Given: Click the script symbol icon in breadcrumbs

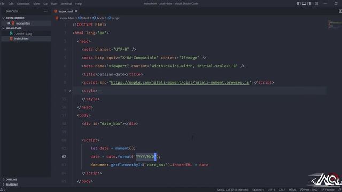Looking at the screenshot, I should 110,18.
